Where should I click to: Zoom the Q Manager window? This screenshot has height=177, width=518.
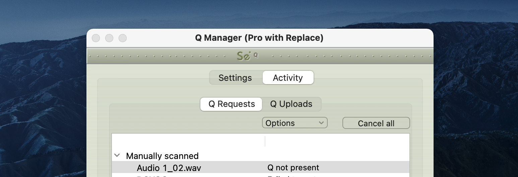[123, 38]
